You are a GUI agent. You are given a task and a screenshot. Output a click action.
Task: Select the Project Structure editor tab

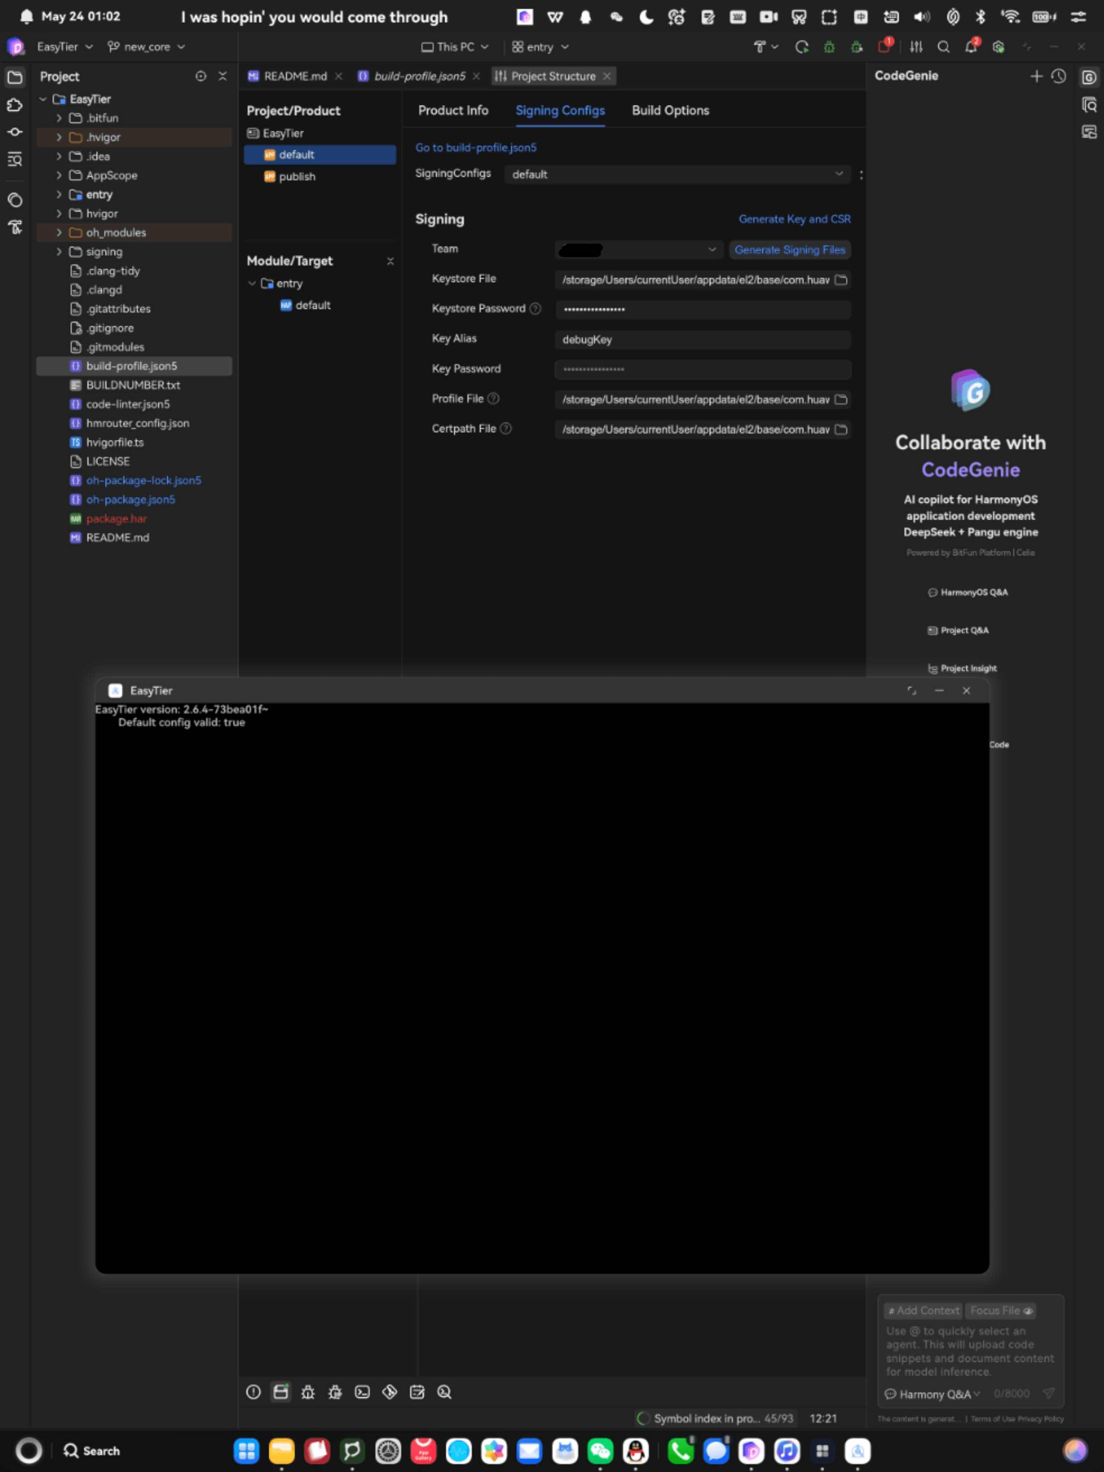pos(553,76)
